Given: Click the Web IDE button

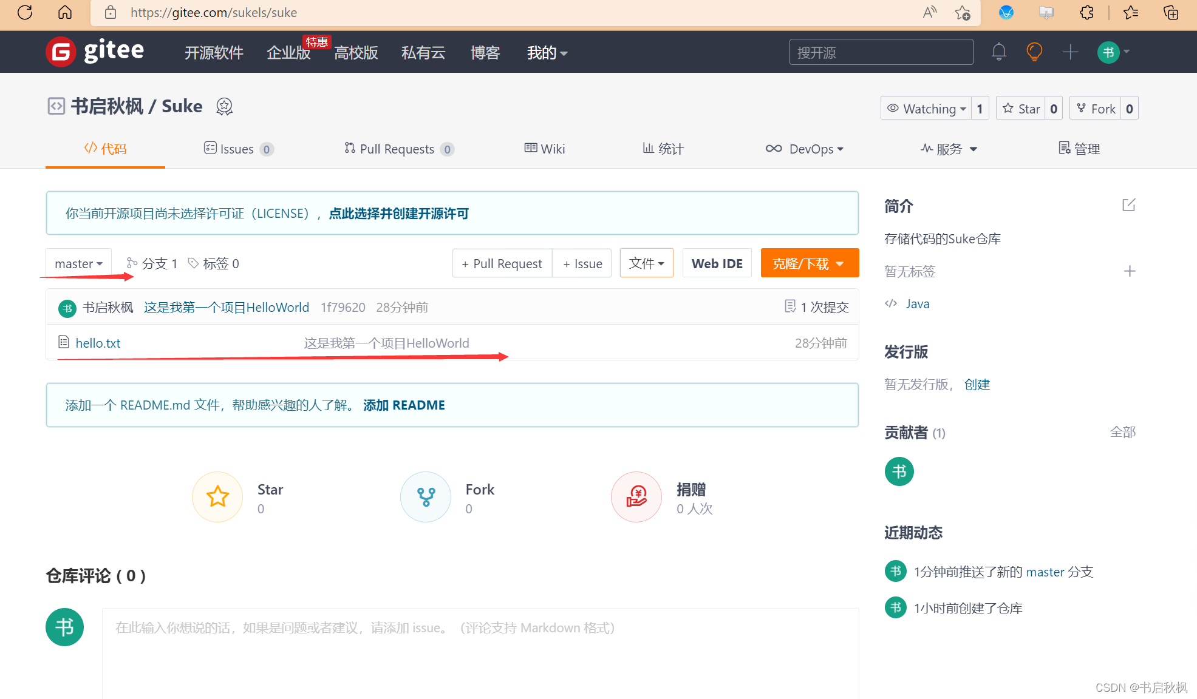Looking at the screenshot, I should pos(717,263).
